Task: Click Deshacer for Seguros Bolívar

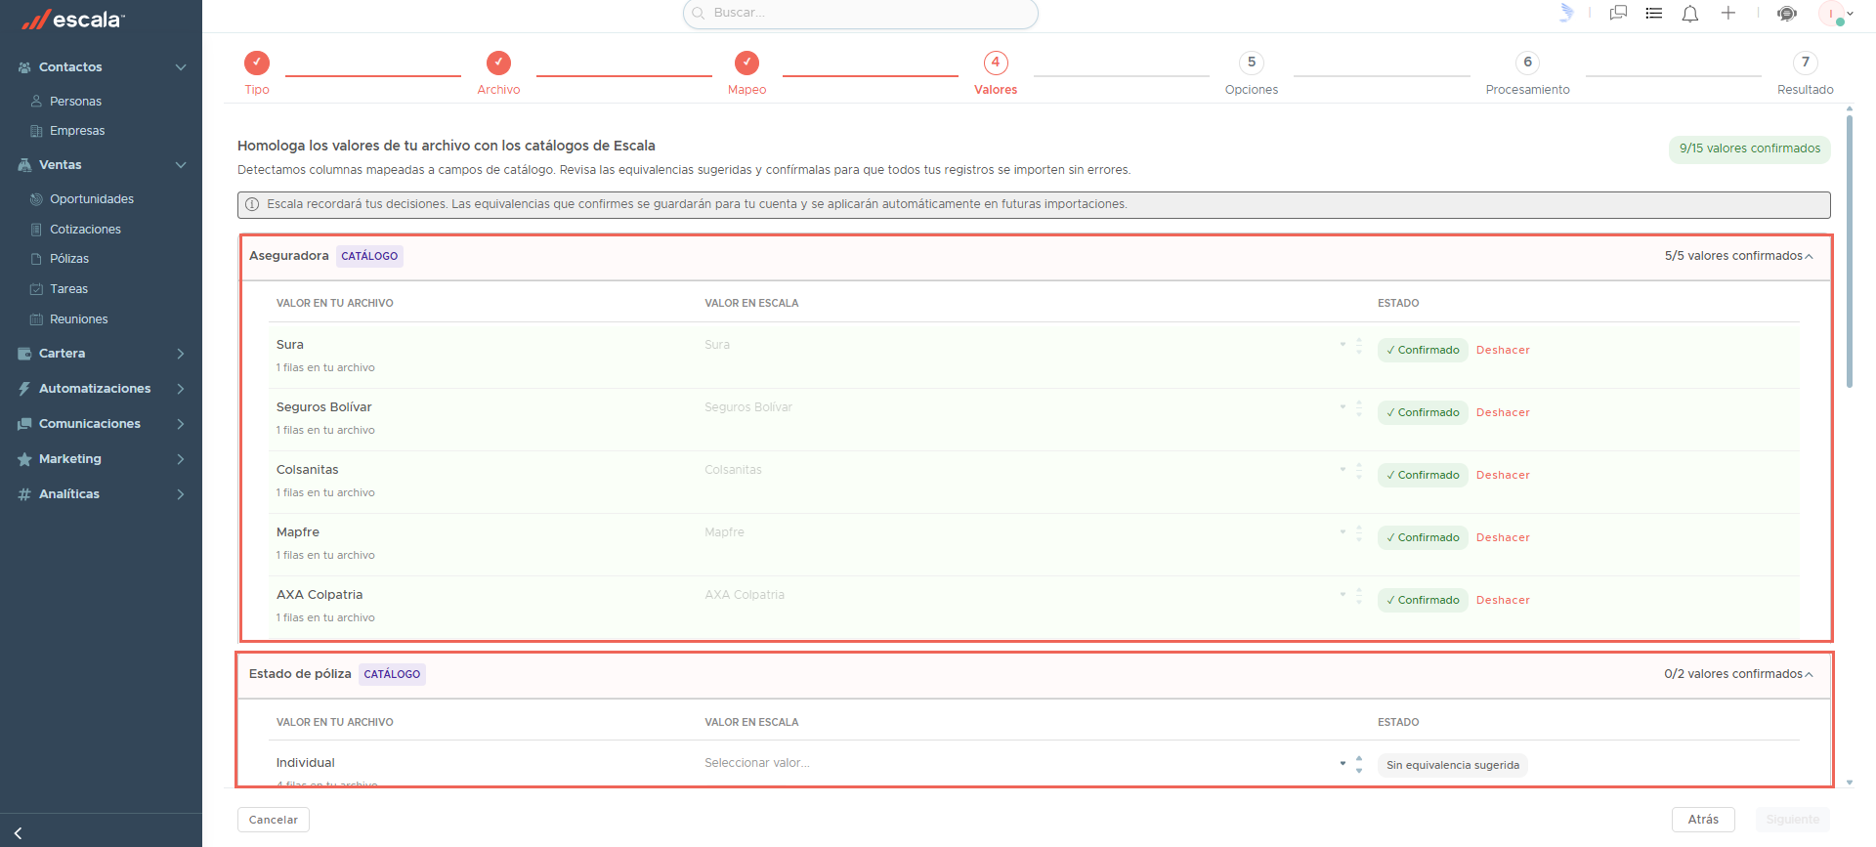Action: (1503, 412)
